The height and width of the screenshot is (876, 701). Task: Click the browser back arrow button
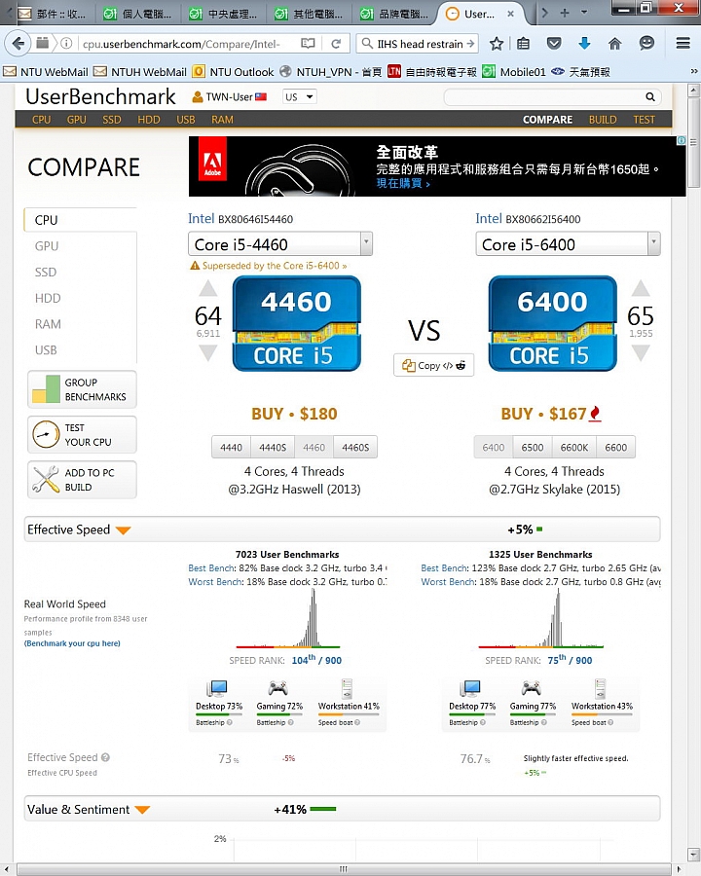[x=19, y=43]
